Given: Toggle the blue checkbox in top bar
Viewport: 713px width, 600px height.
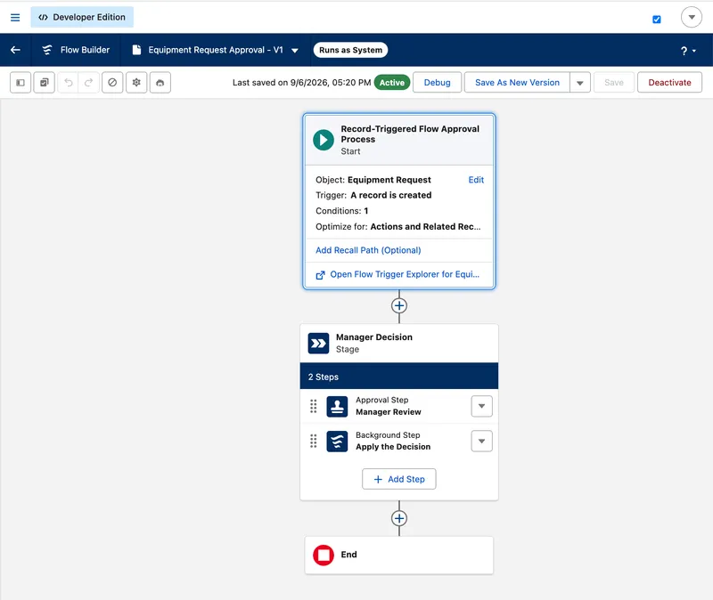Looking at the screenshot, I should [656, 19].
